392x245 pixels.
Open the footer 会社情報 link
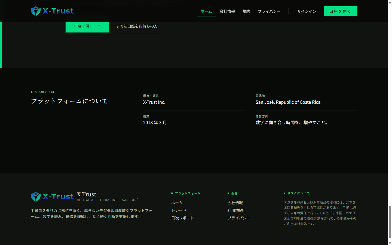click(235, 203)
